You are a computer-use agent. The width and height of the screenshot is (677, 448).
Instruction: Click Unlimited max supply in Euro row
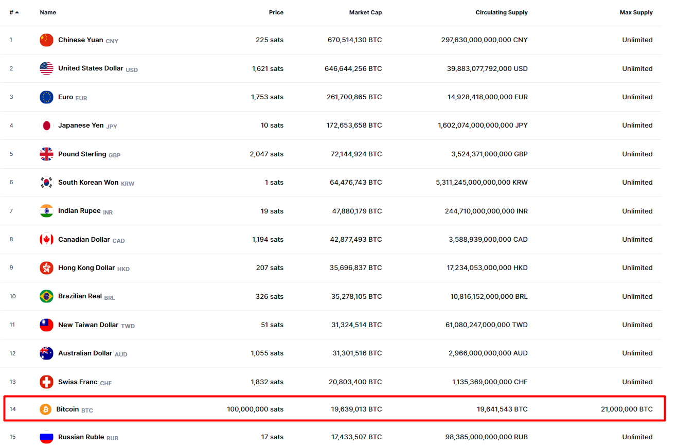[x=637, y=97]
